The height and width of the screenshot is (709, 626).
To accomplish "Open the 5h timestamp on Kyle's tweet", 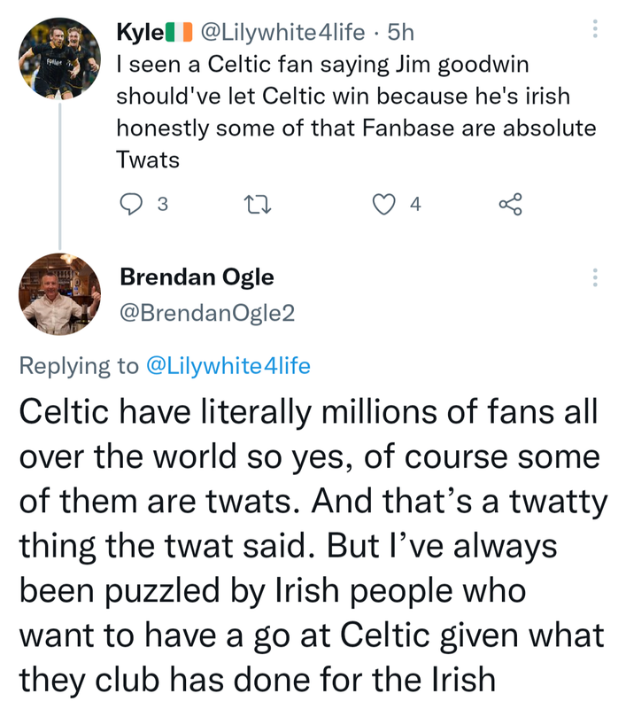I will [401, 33].
